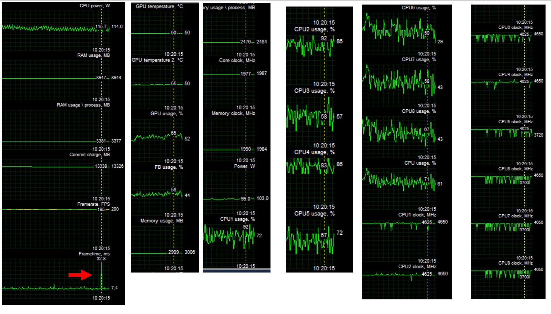551x314 pixels.
Task: Click the "CPU3 usage, %" graph label
Action: 314,91
